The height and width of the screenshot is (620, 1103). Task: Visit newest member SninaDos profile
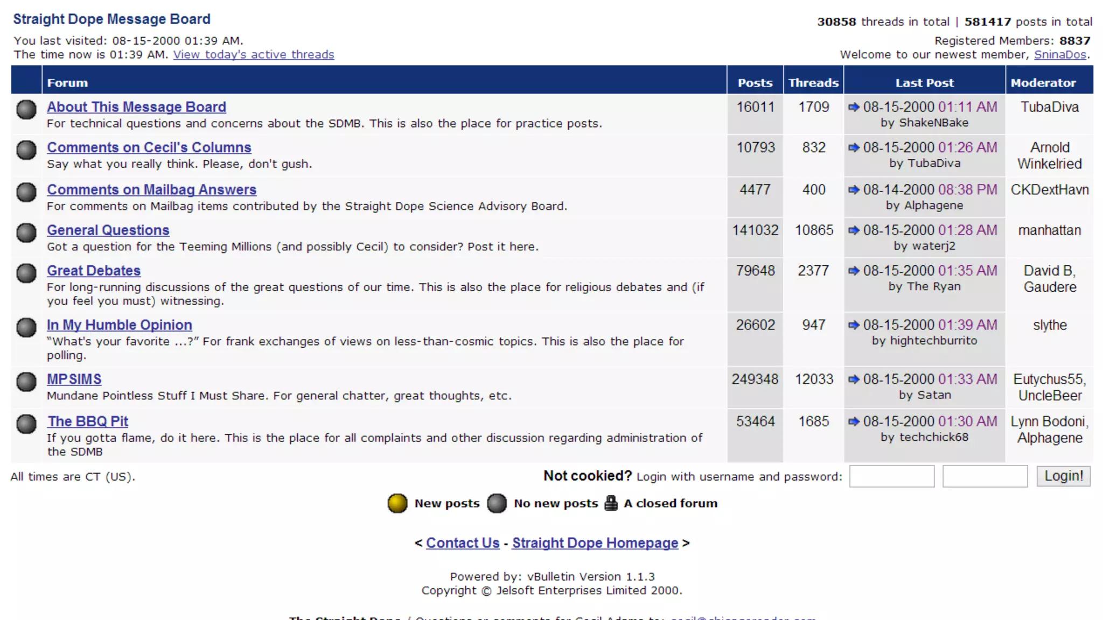coord(1060,54)
